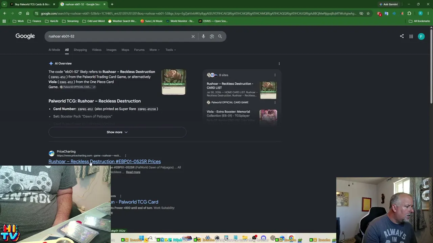Share this search results page
Viewport: 433px width, 243px height.
pos(402,36)
